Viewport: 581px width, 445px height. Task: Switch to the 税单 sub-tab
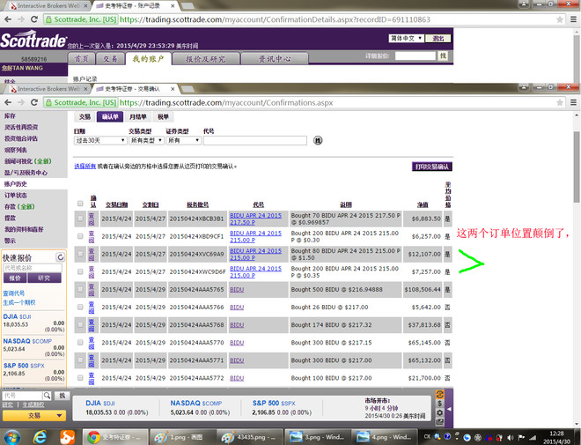(x=163, y=117)
